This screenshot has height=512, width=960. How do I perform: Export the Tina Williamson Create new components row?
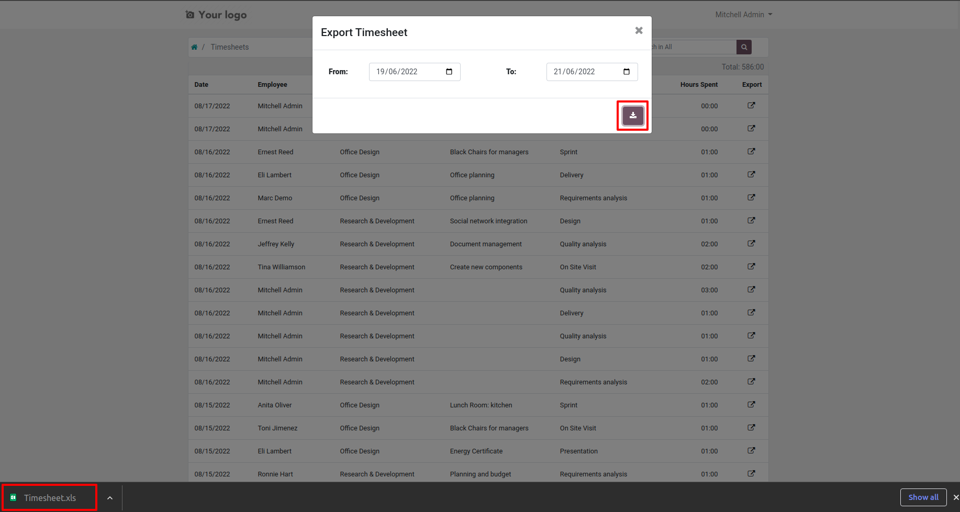pyautogui.click(x=751, y=267)
